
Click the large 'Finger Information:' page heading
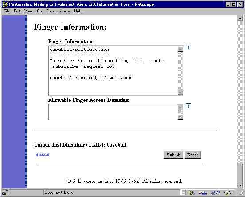(70, 27)
